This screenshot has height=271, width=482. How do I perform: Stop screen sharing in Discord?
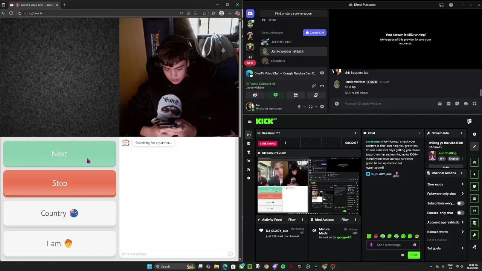(275, 95)
